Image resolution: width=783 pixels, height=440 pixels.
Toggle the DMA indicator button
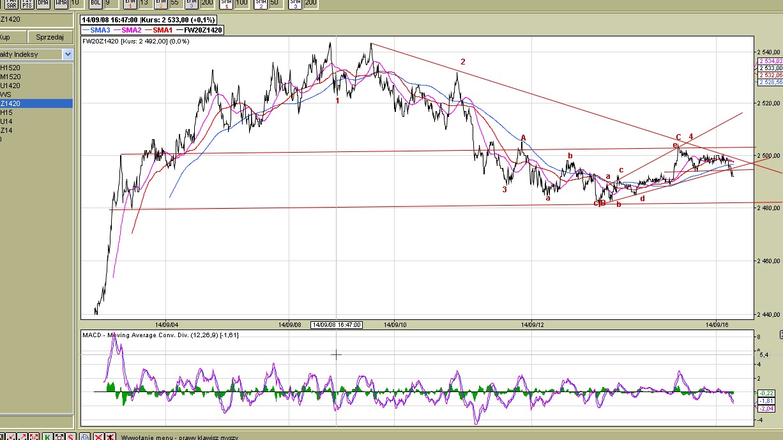click(43, 3)
